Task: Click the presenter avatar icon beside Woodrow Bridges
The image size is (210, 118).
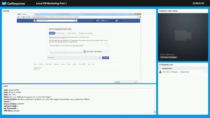Action: tap(160, 72)
